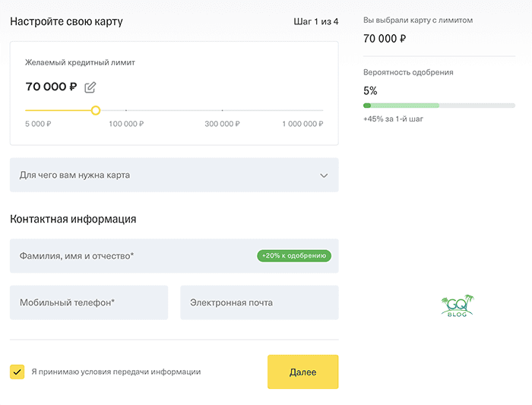
Task: Focus the 'Мобильный телефон' input field
Action: (x=89, y=302)
